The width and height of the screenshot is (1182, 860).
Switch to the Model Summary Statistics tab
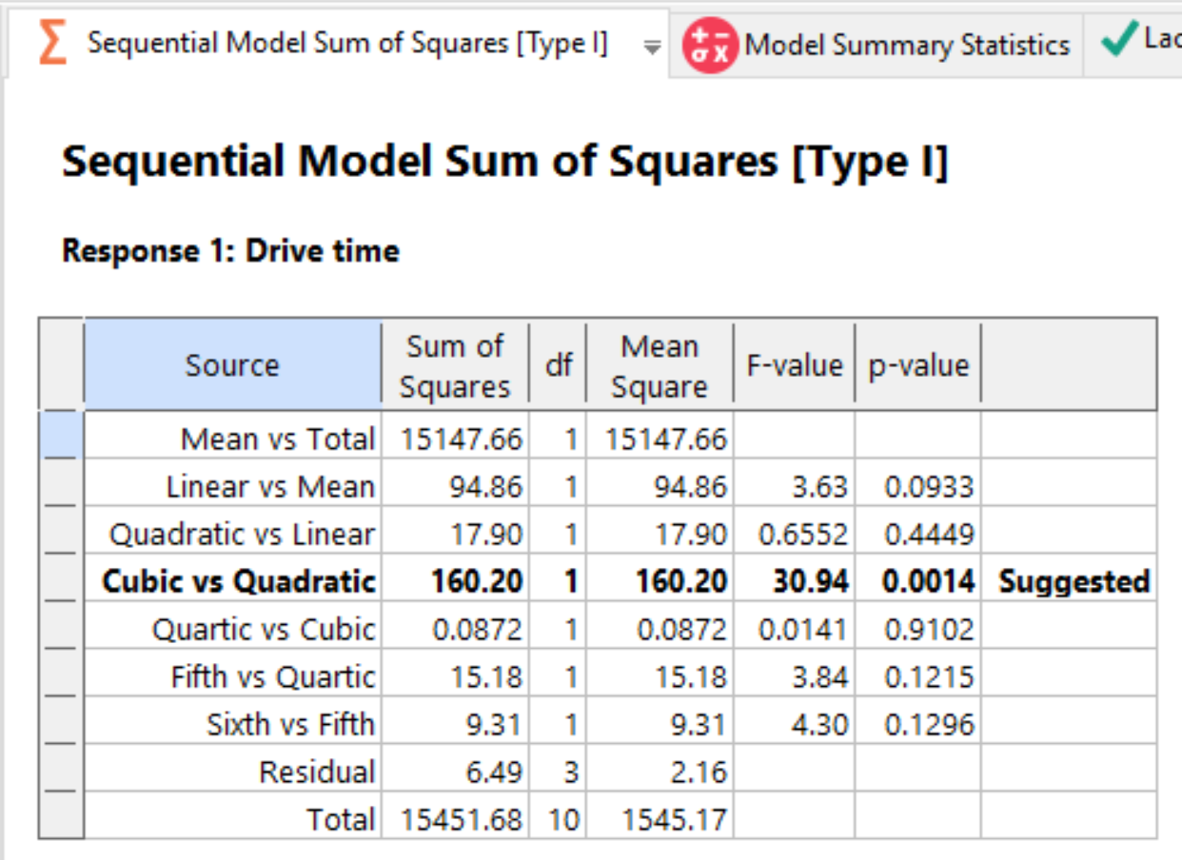[x=906, y=46]
